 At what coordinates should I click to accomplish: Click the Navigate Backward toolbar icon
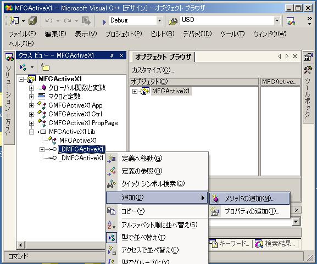coord(86,21)
